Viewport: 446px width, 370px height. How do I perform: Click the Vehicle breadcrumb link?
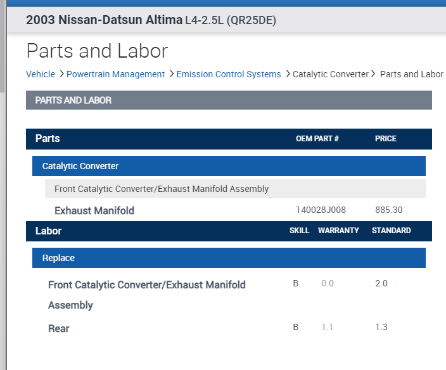[41, 74]
